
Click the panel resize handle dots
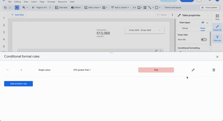click(111, 53)
